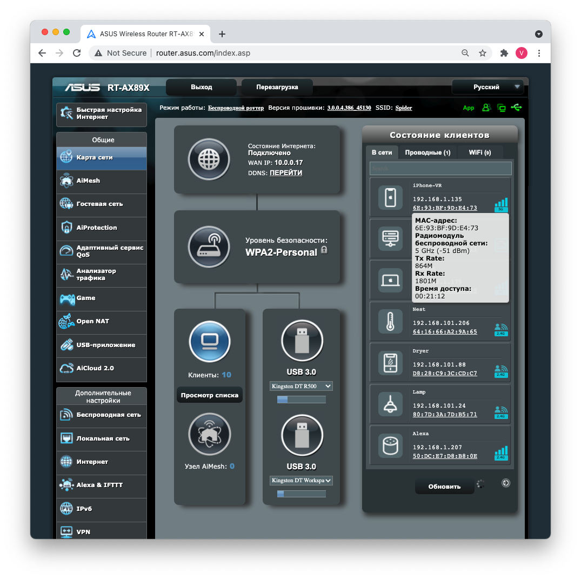The image size is (581, 579).
Task: Open the AiMesh node icon
Action: click(x=210, y=434)
